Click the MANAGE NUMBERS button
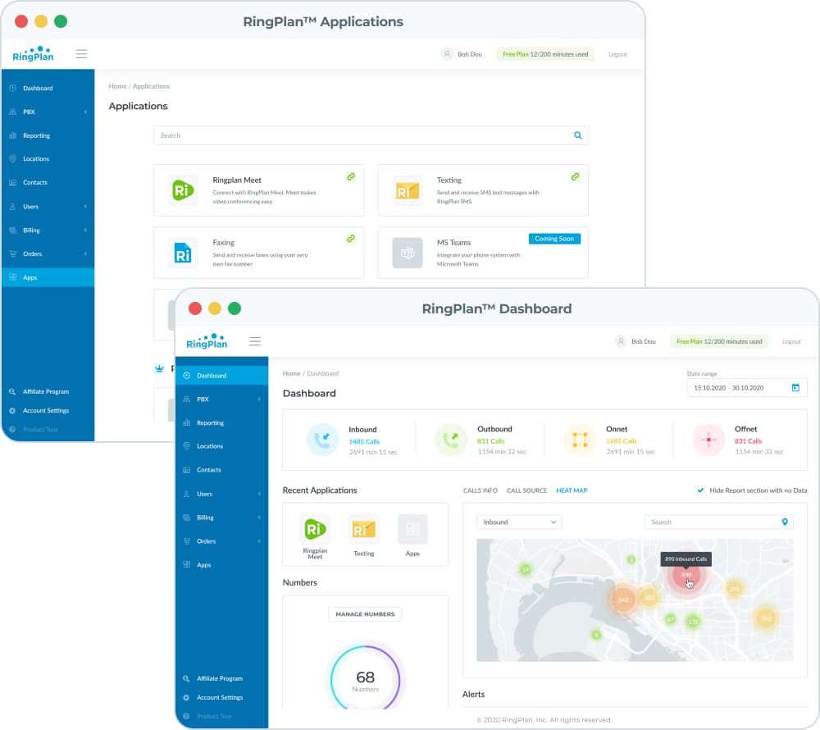This screenshot has height=730, width=820. pos(365,614)
